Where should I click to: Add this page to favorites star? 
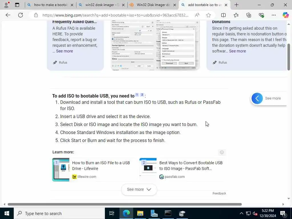tap(208, 15)
